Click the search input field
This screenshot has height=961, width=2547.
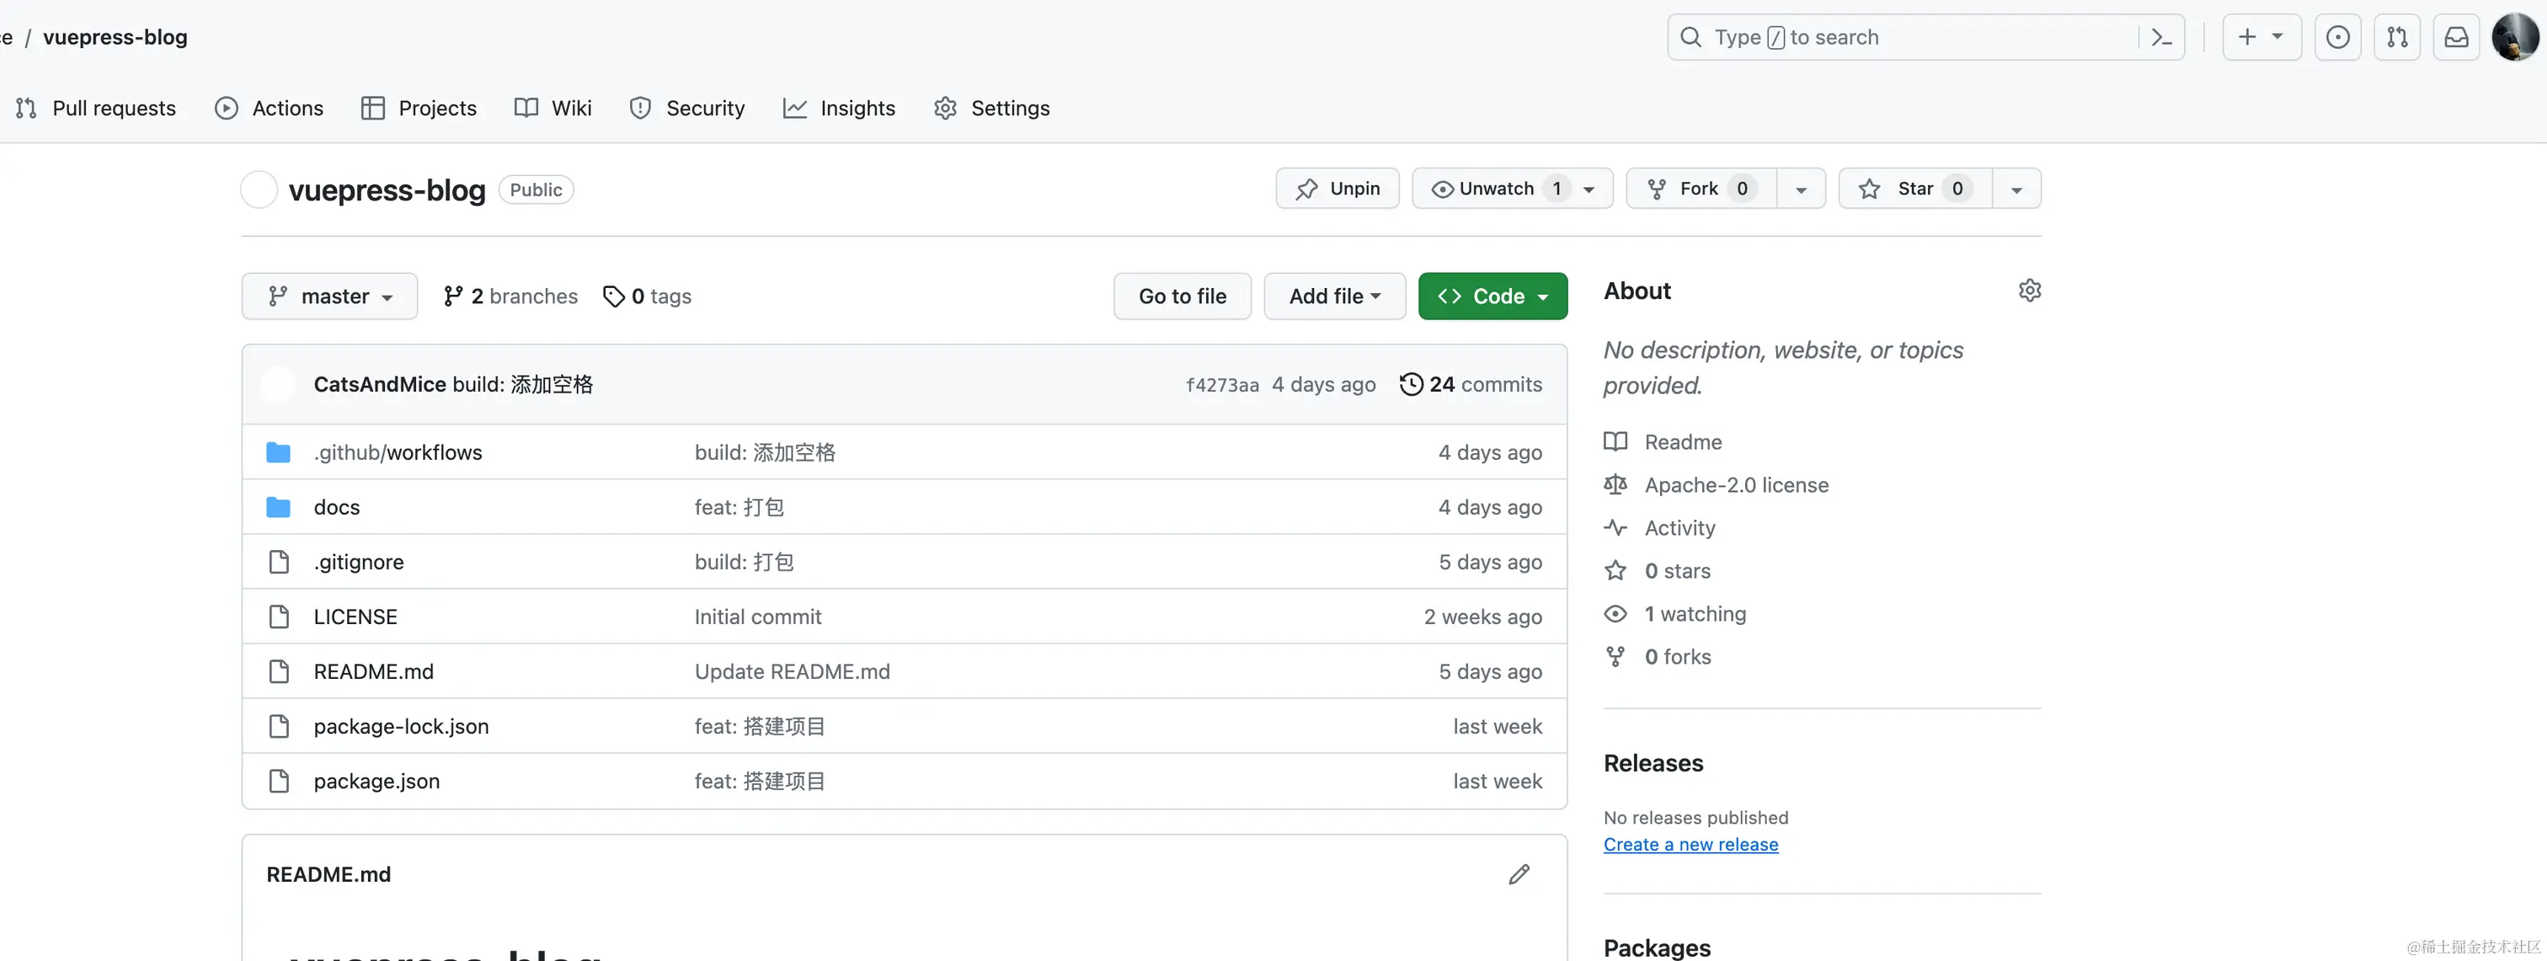(1926, 38)
